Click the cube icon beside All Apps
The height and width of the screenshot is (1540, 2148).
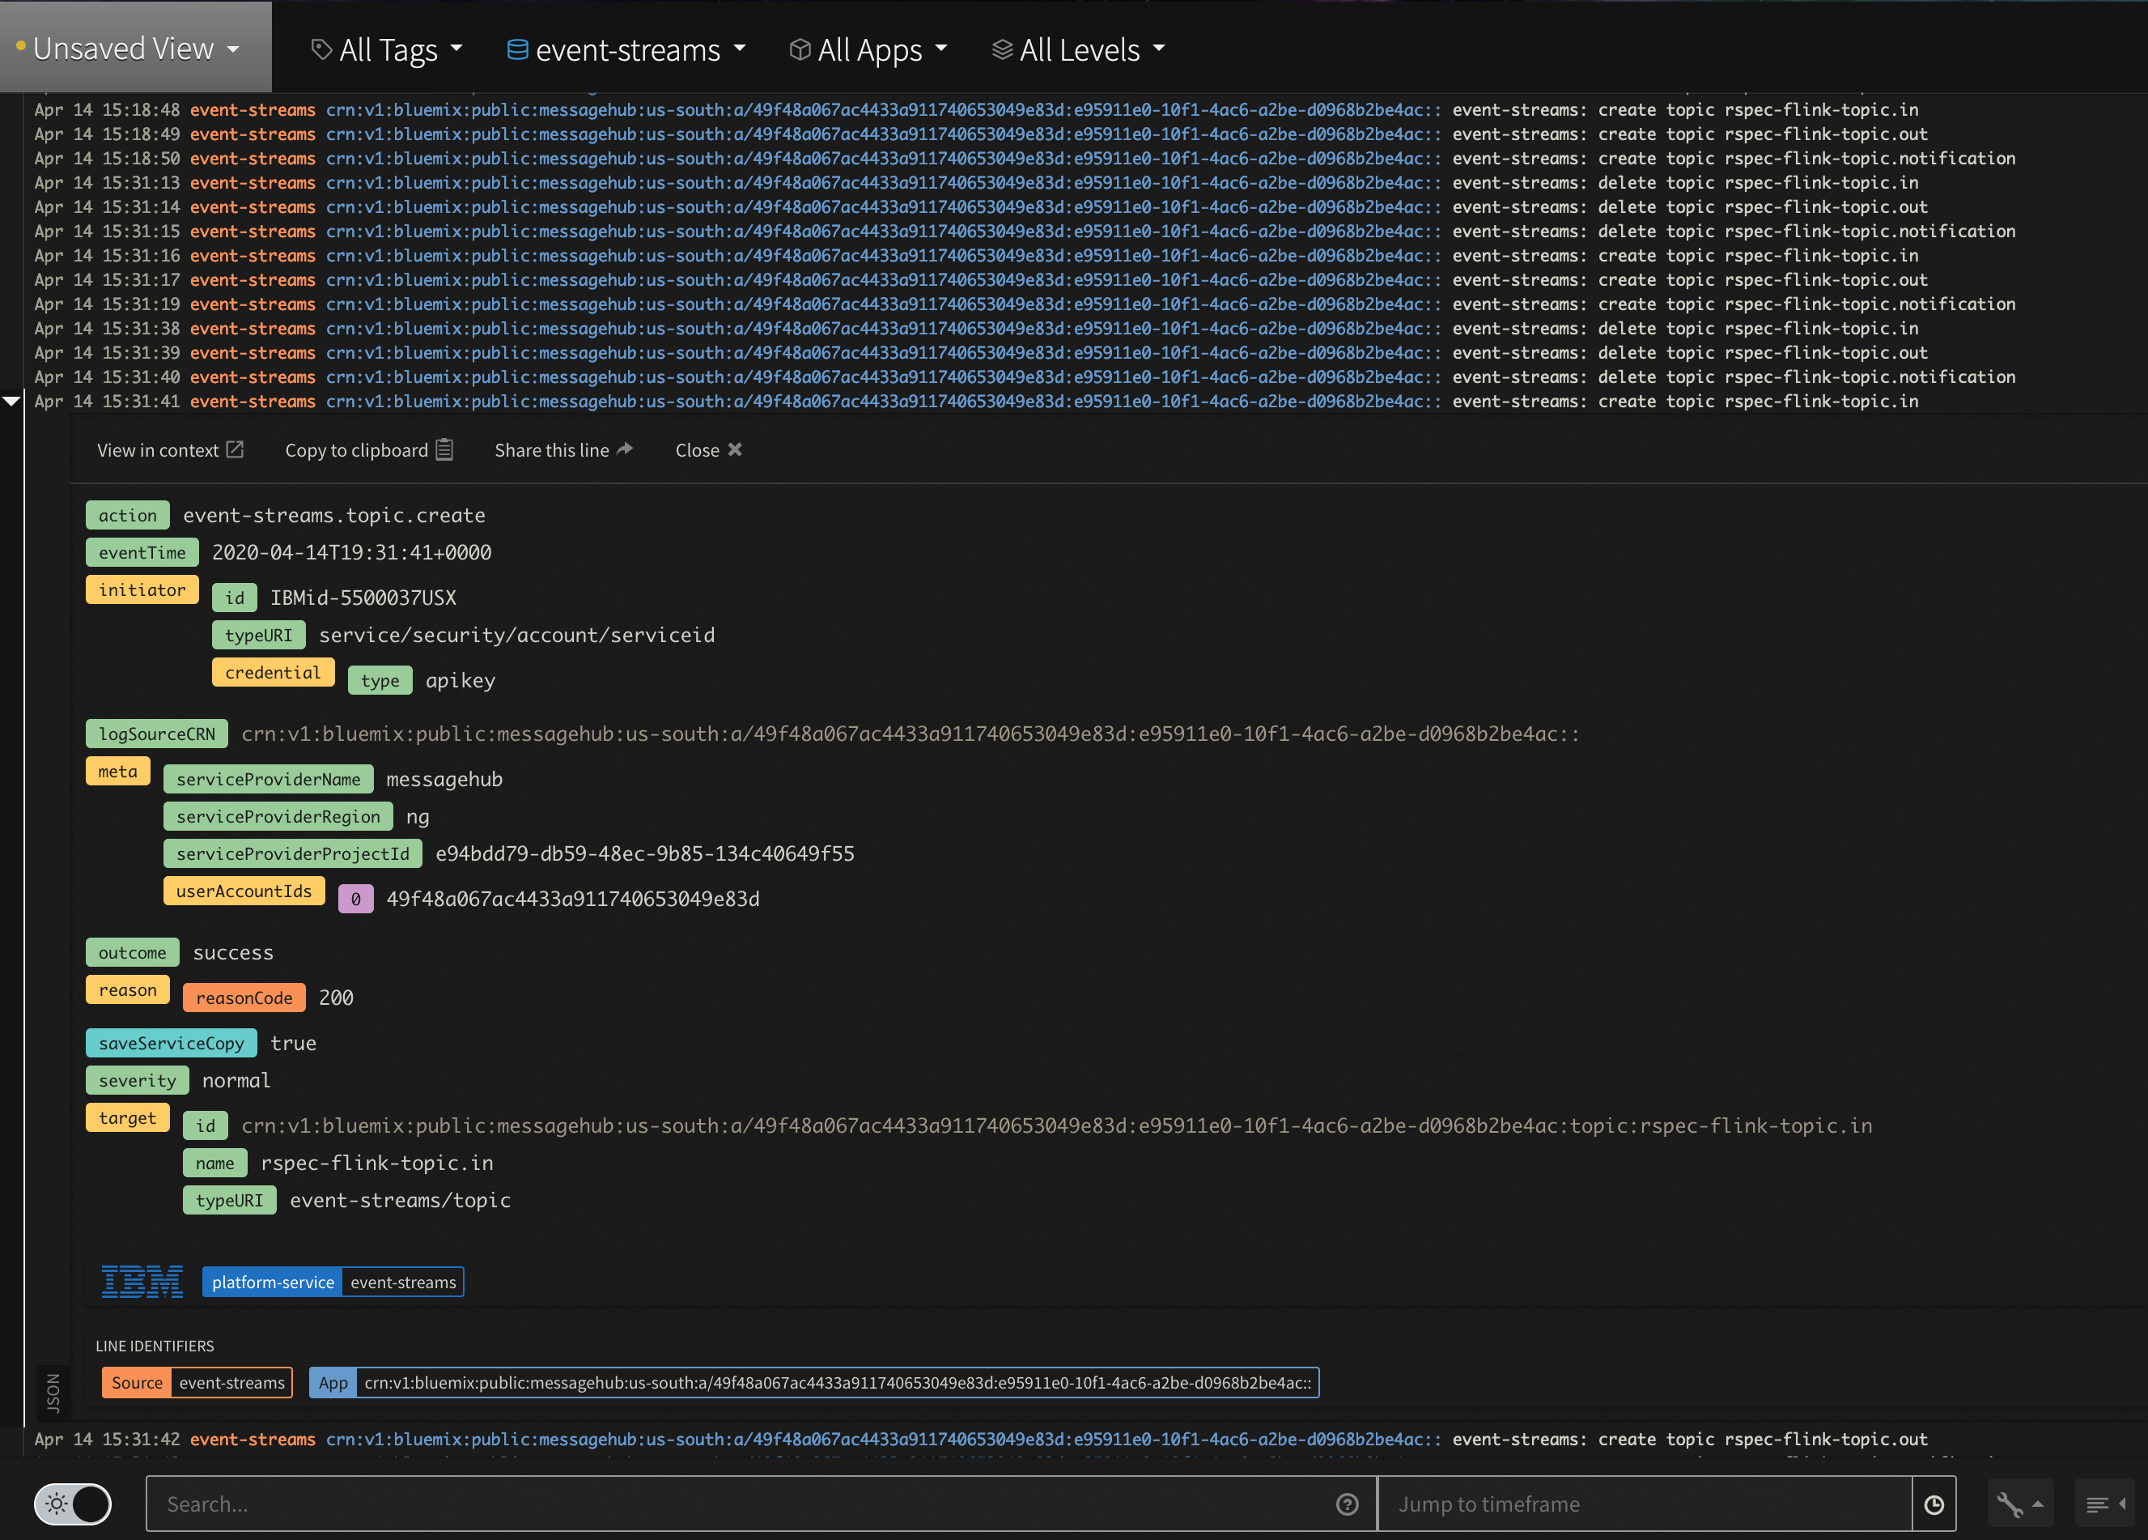[x=800, y=49]
